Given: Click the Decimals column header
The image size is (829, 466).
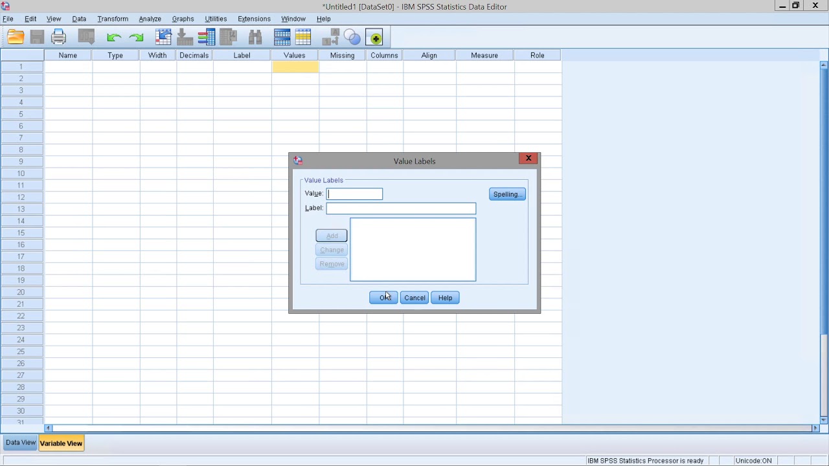Looking at the screenshot, I should 194,55.
